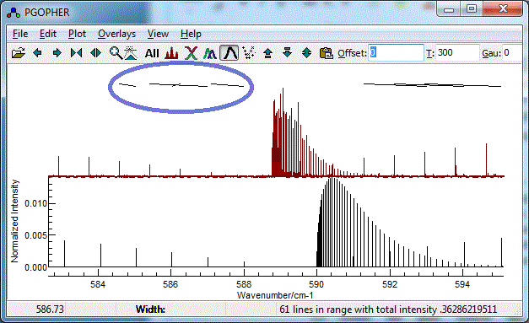Click into the Offset input field

pos(396,53)
